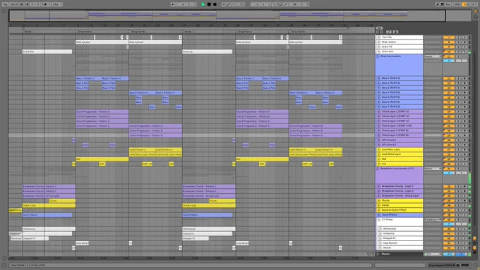This screenshot has width=480, height=270.
Task: Collapse the Breakdown Instruments & FX group
Action: (x=378, y=168)
